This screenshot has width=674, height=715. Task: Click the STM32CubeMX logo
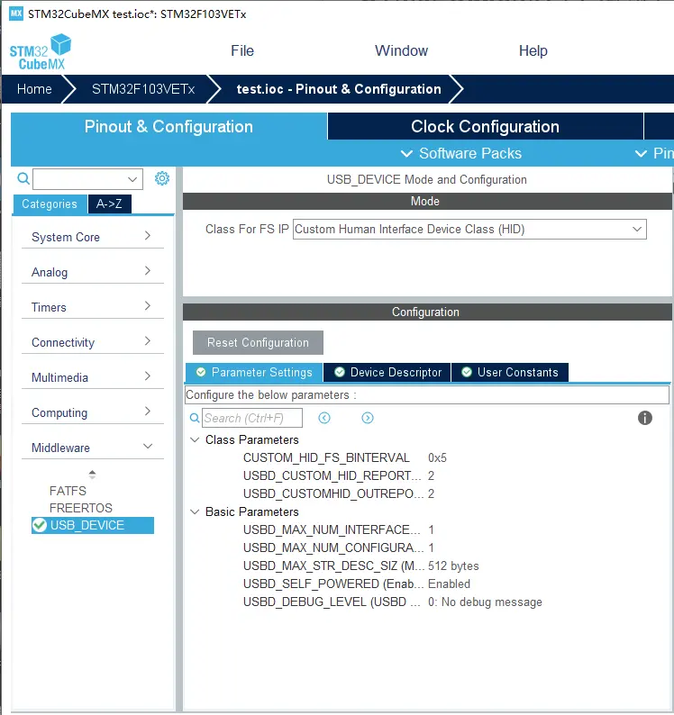click(41, 51)
